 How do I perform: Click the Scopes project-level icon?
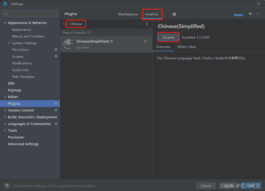[56, 56]
